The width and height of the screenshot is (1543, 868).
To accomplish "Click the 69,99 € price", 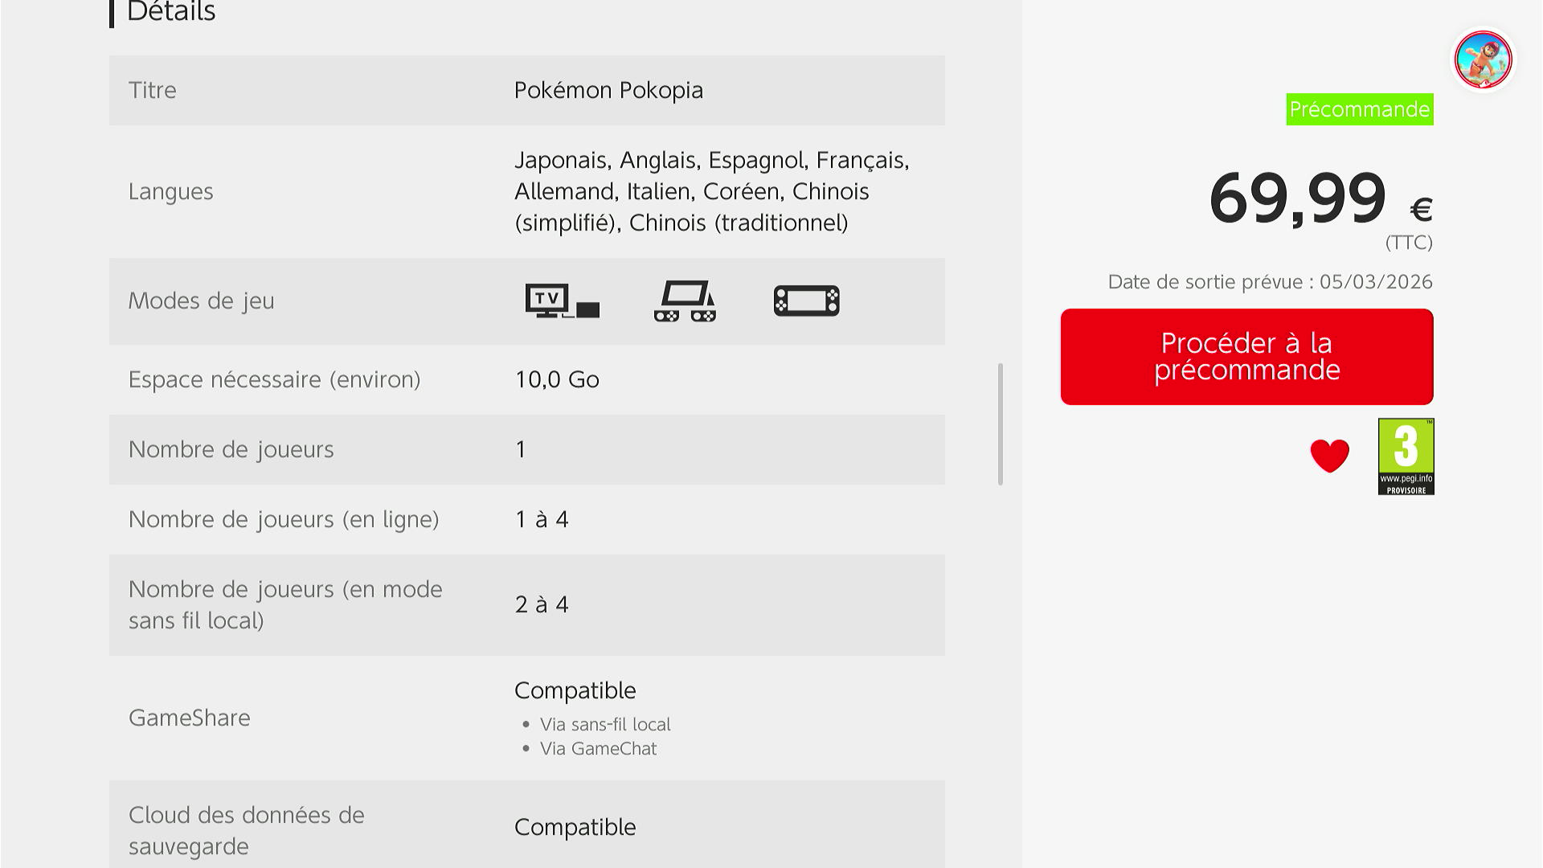I will 1320,199.
